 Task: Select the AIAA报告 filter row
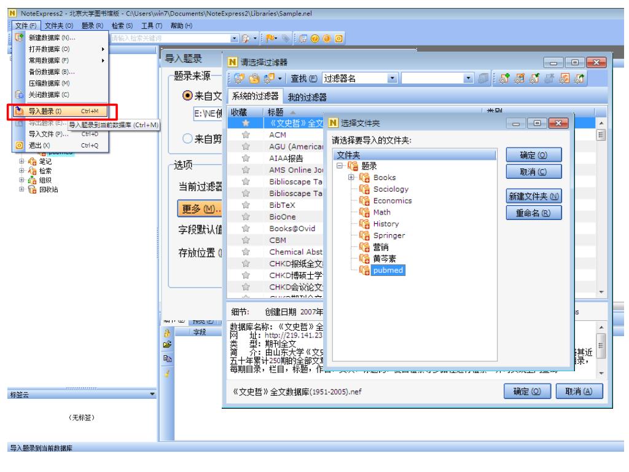coord(286,158)
